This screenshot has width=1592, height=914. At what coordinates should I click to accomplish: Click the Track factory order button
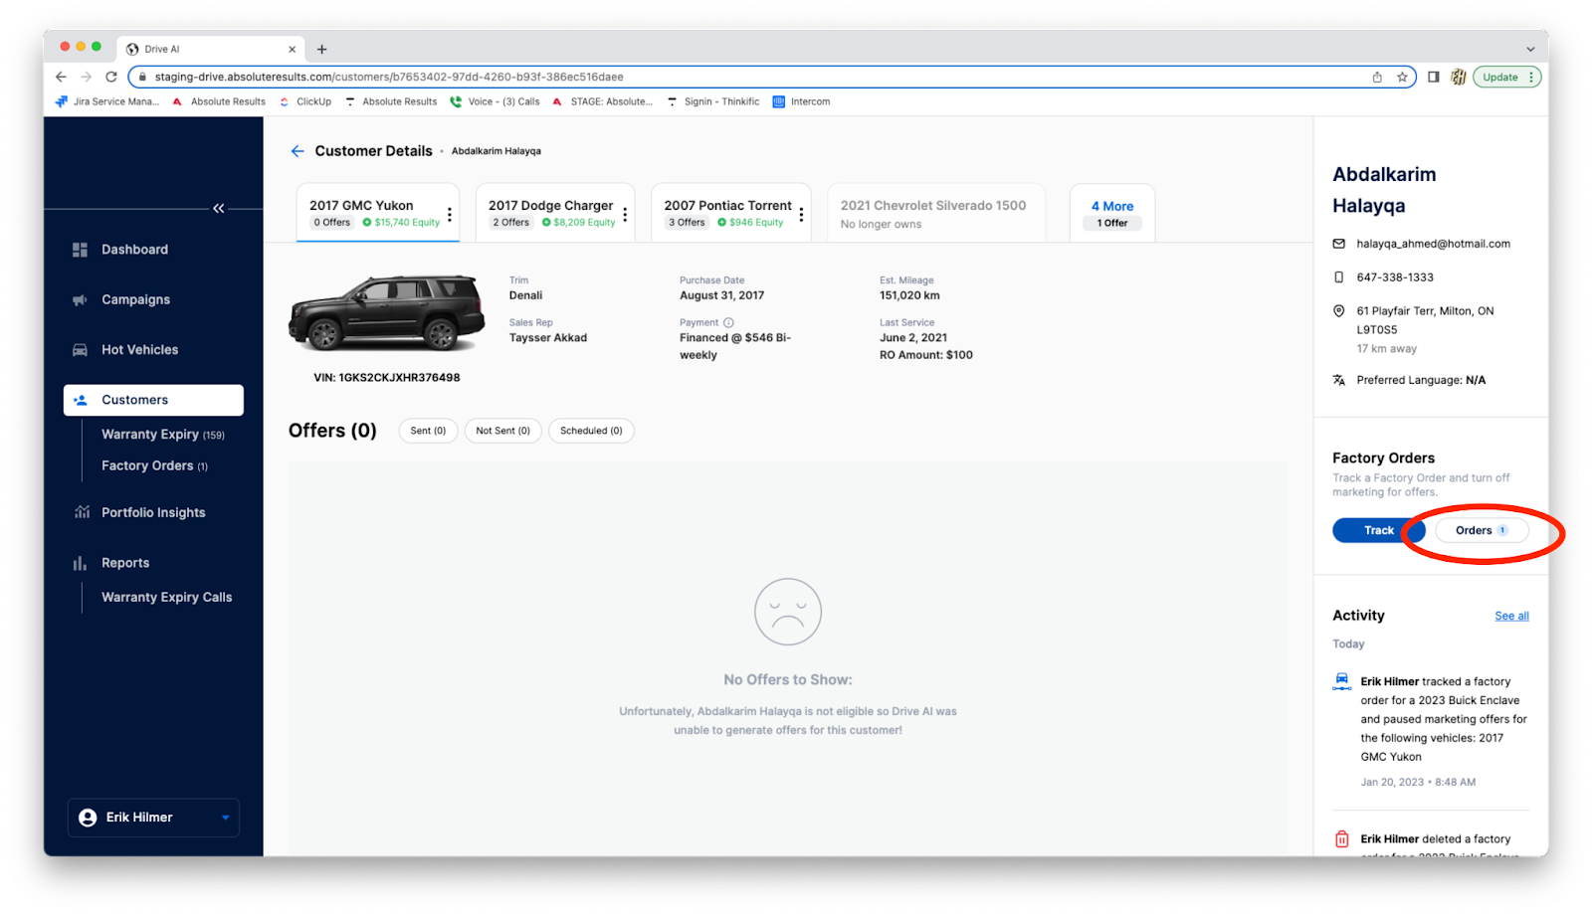1378,530
